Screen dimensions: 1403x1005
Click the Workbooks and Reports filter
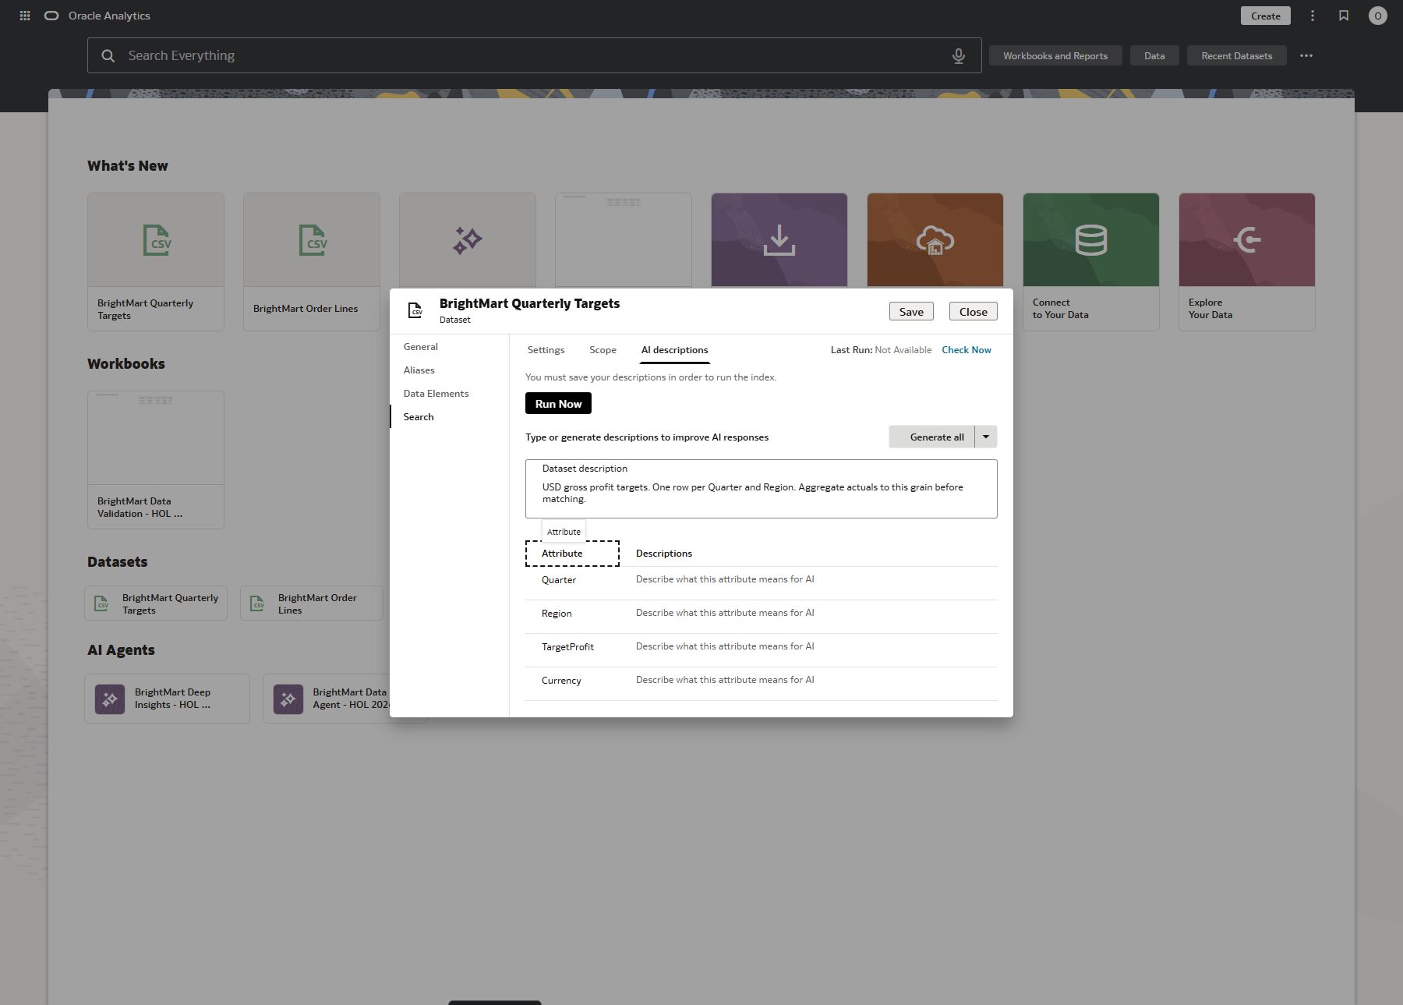1055,55
